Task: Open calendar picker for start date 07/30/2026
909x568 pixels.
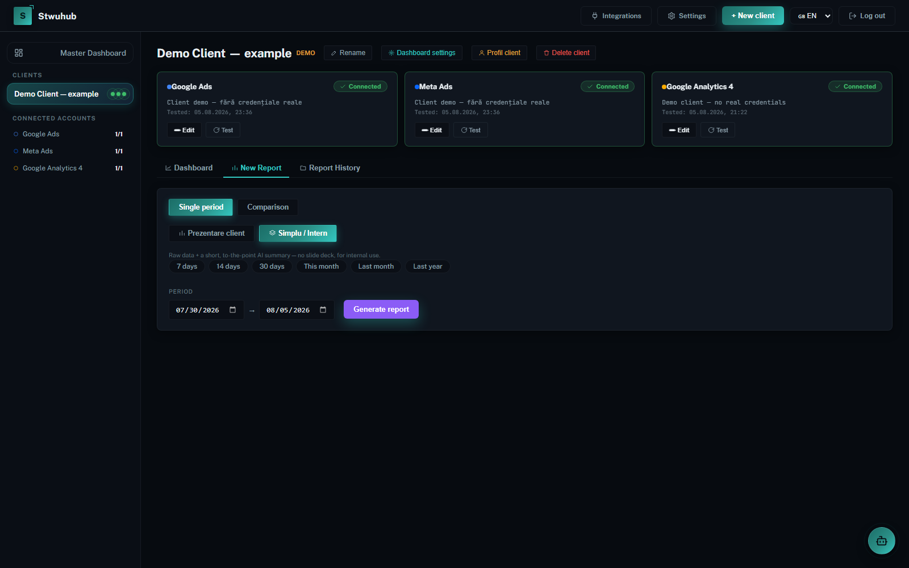Action: click(x=232, y=310)
